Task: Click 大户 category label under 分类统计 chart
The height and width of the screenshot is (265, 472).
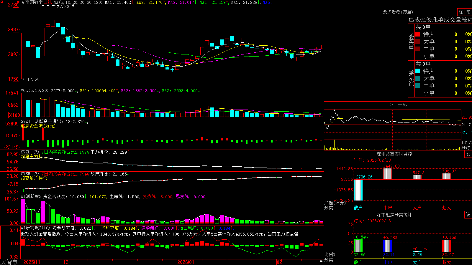Action: (x=417, y=262)
